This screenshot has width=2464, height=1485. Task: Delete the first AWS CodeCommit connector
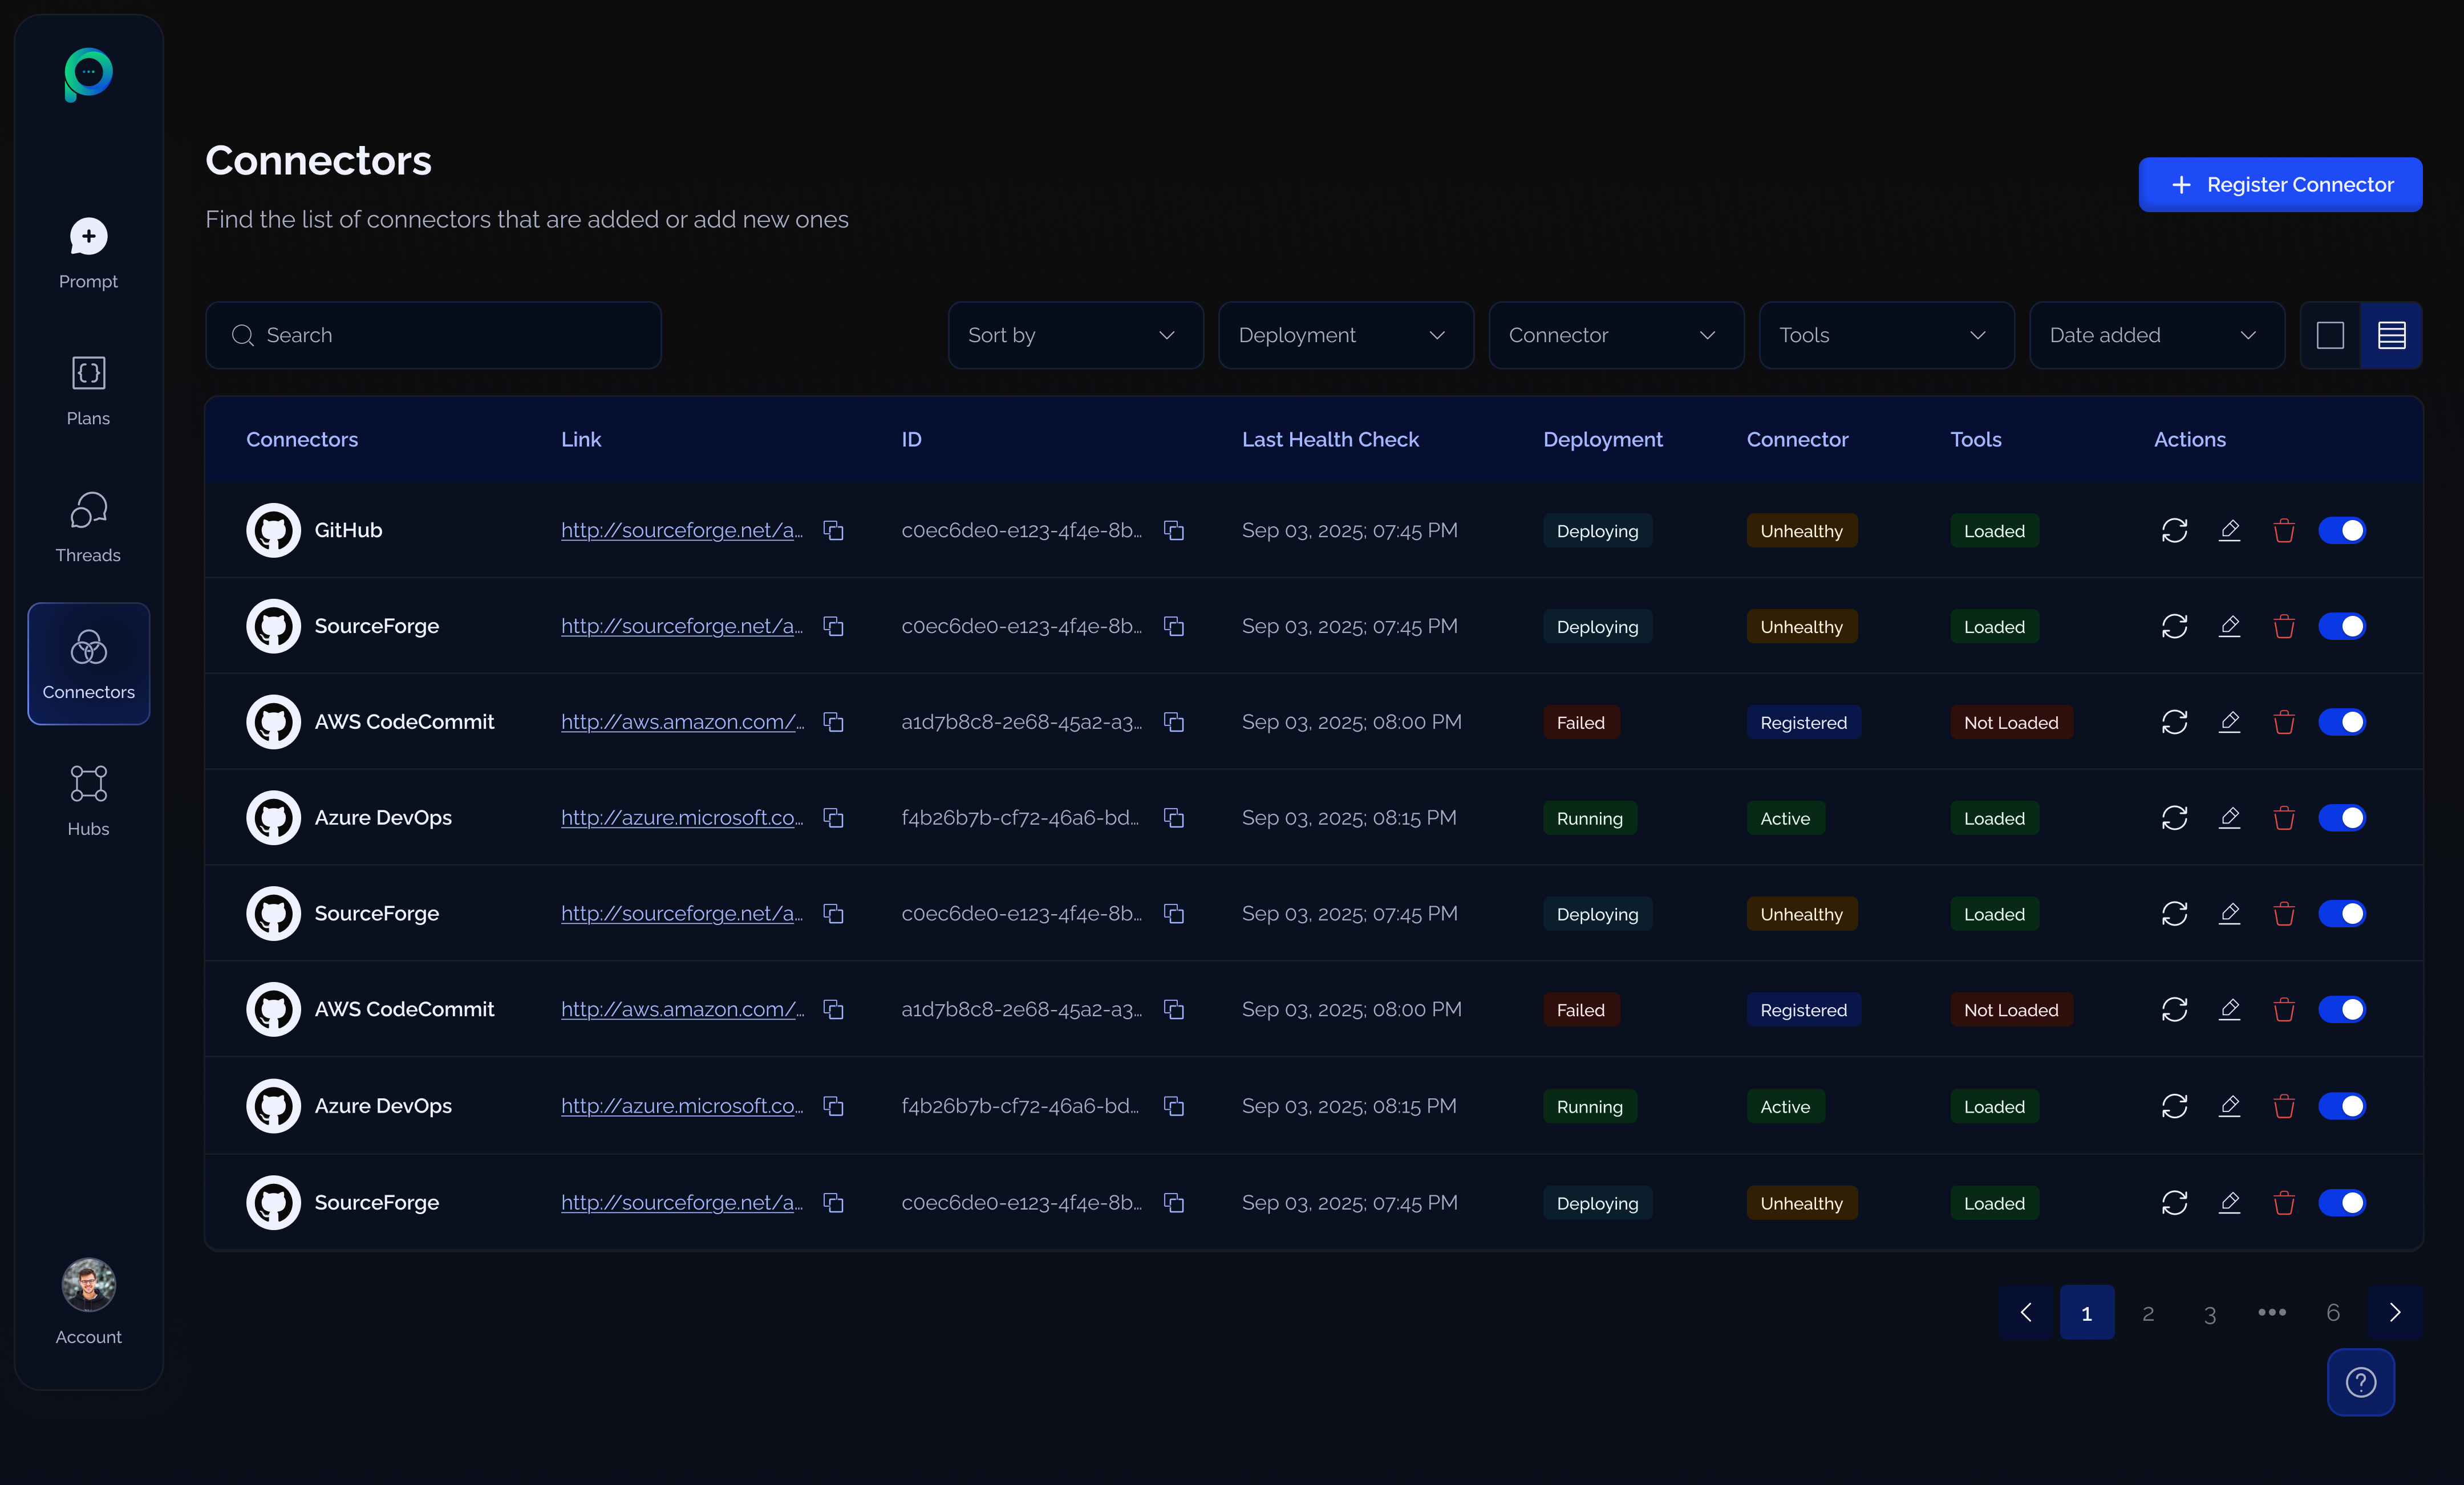[x=2283, y=722]
